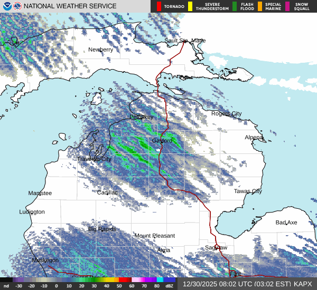Screen dimensions: 317x290
Task: Click the Mount Pleasant map label
Action: coord(154,236)
